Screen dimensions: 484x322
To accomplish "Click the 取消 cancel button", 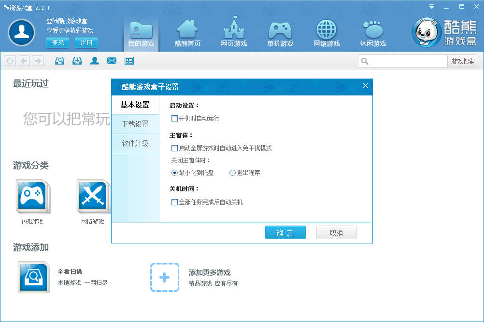I will click(337, 232).
